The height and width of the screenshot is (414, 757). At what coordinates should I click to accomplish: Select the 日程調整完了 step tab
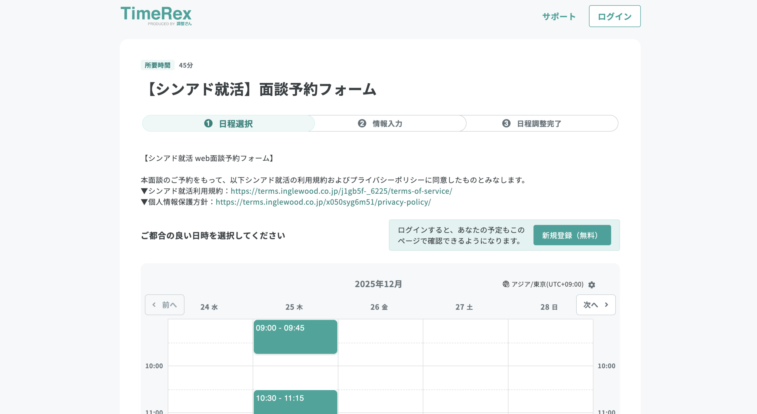pos(539,124)
